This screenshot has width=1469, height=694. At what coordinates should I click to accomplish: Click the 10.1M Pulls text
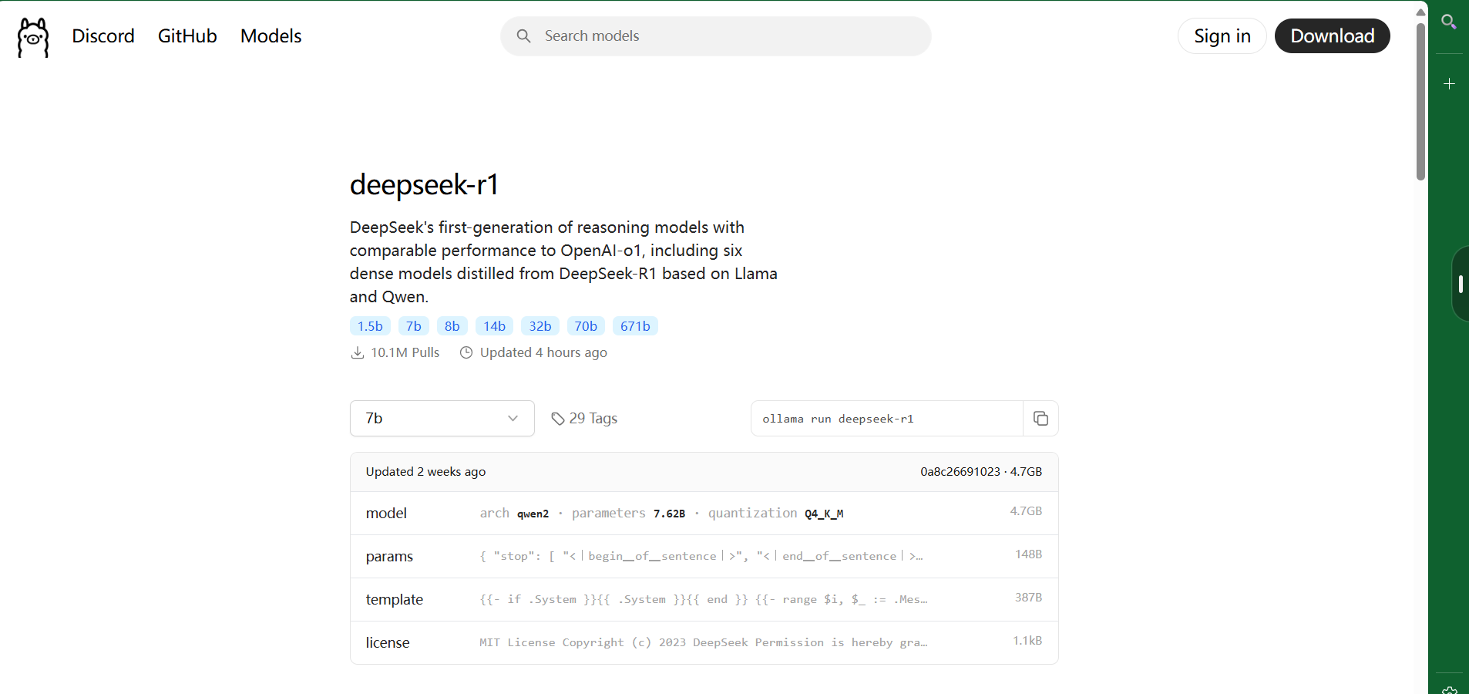(405, 352)
